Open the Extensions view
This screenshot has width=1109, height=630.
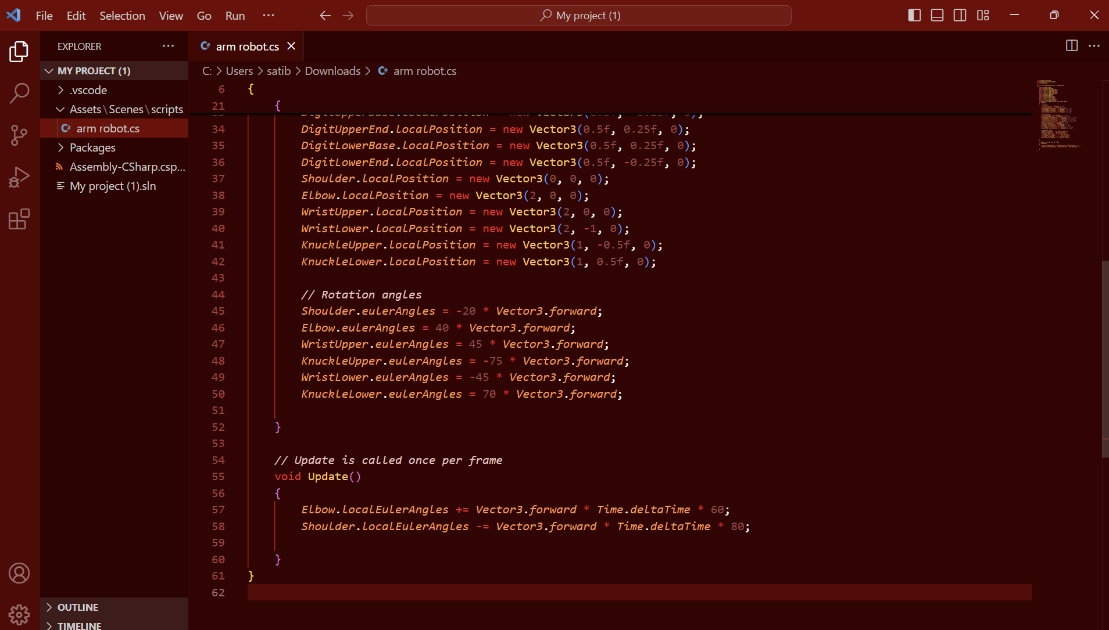tap(19, 219)
